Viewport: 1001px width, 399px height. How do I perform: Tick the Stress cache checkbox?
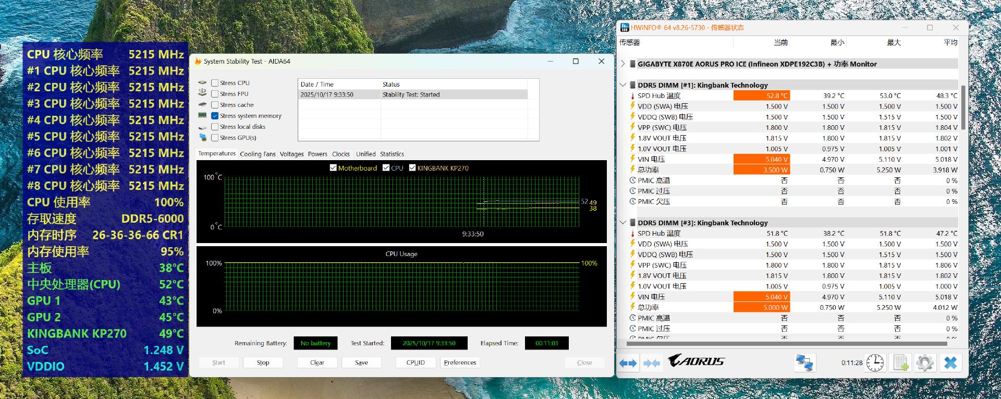pos(215,105)
